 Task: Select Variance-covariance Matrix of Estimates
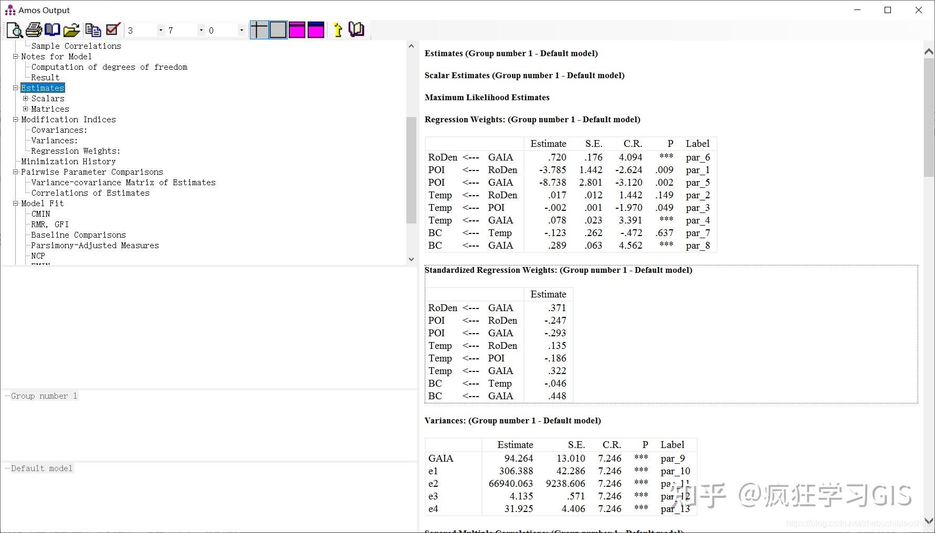123,183
